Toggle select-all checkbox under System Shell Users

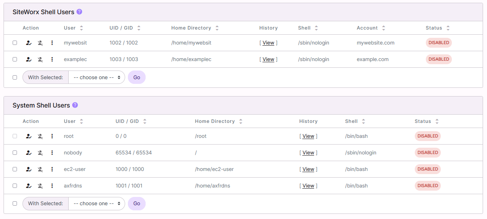[15, 204]
